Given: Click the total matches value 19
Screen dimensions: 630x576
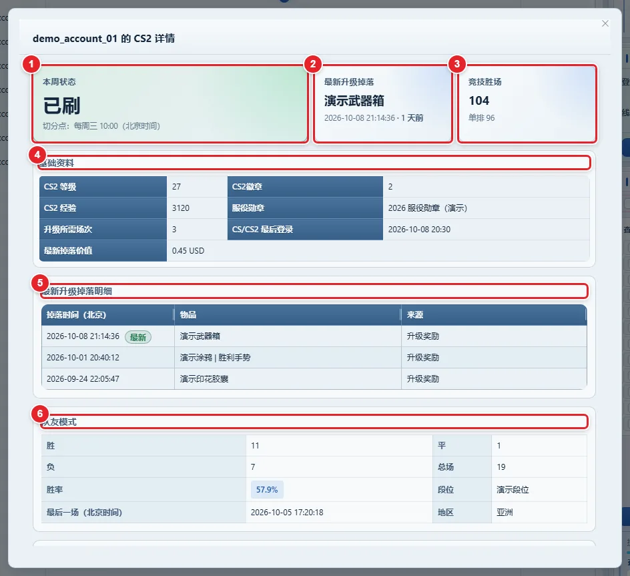Looking at the screenshot, I should [x=501, y=467].
